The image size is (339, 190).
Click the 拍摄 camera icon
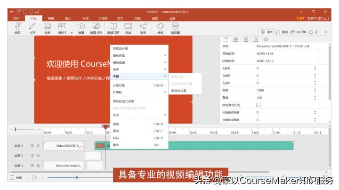pos(81,26)
